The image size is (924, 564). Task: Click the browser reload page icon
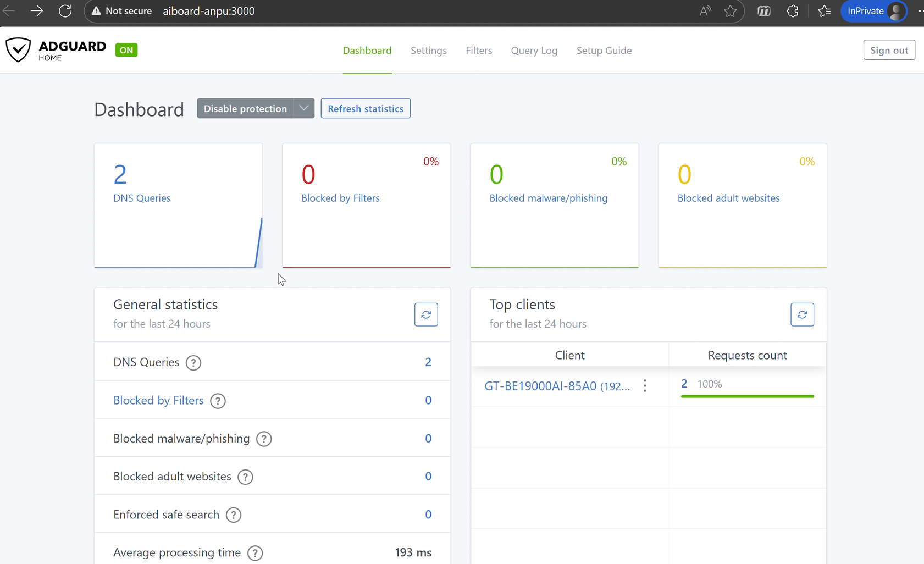coord(65,11)
